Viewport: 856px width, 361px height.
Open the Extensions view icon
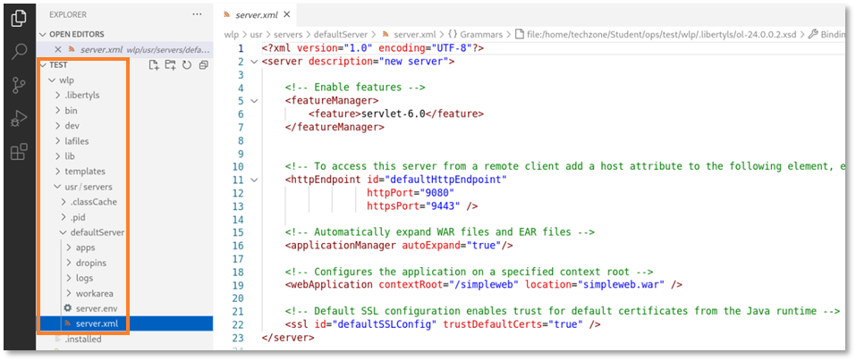coord(19,152)
